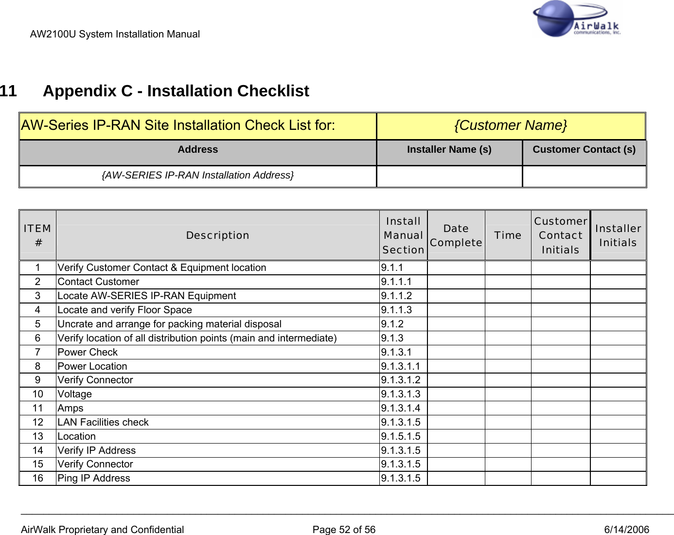The height and width of the screenshot is (535, 674).
Task: Click item number '16' in the checklist
Action: [38, 479]
